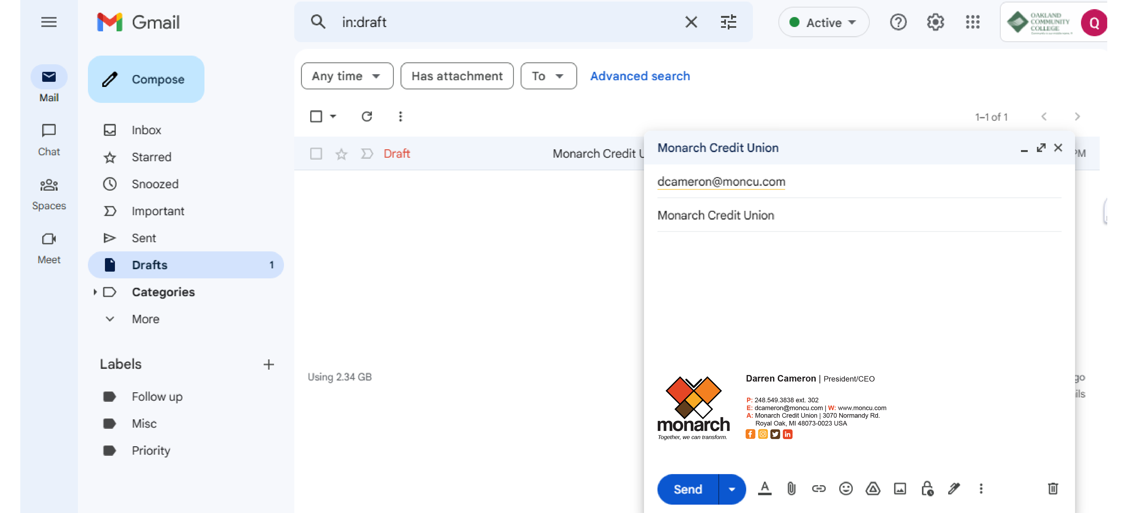Click the Compose button
Screen dimensions: 1127x513
pyautogui.click(x=146, y=79)
